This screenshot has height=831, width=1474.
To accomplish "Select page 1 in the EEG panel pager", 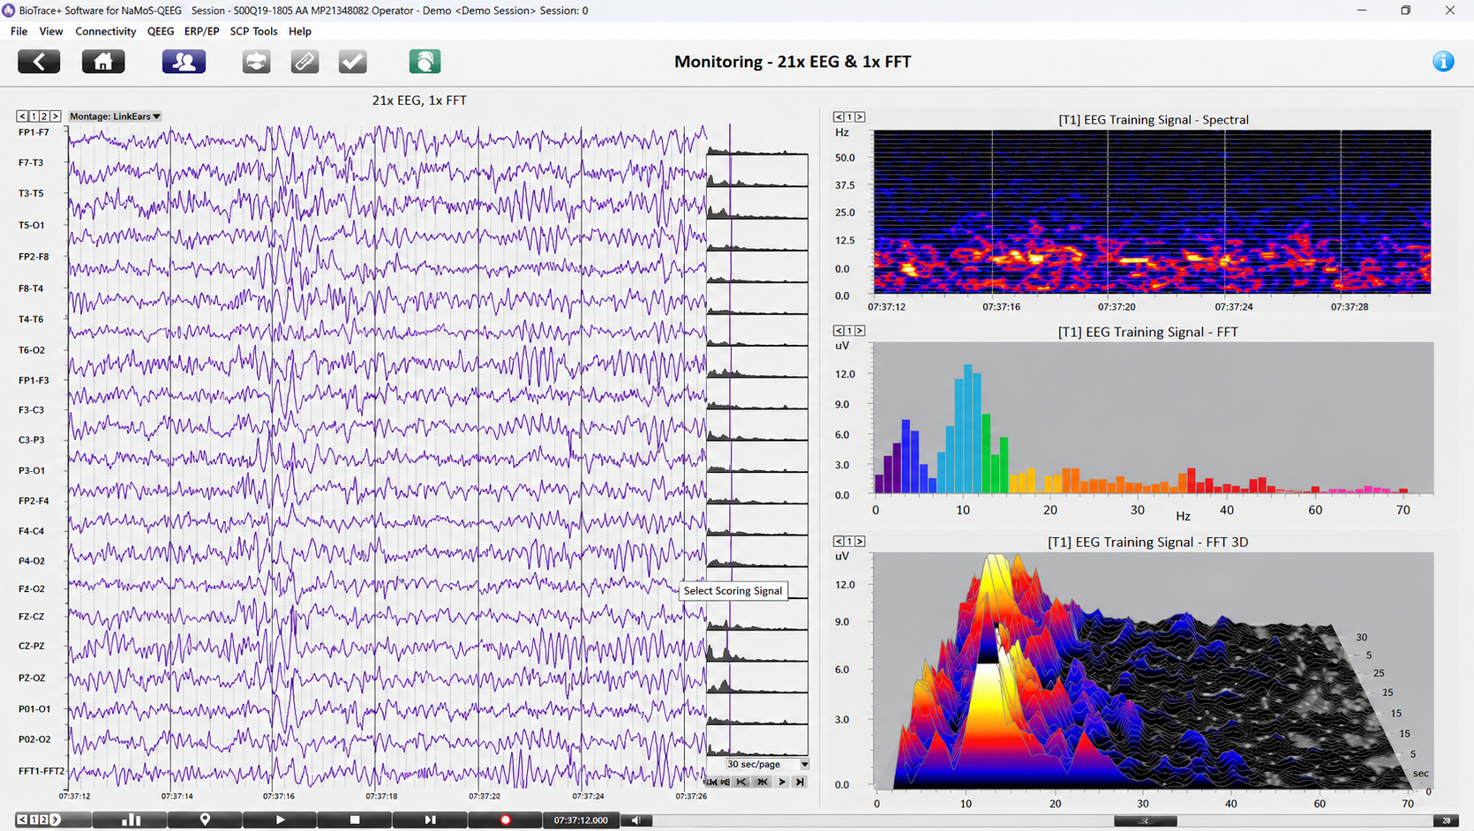I will click(34, 116).
